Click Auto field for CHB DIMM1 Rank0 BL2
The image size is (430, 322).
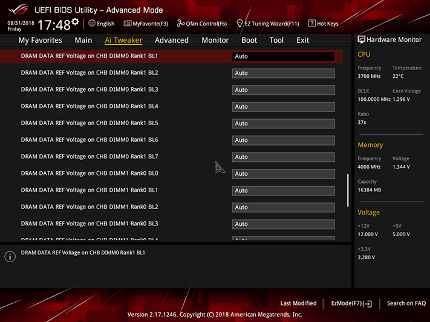coord(283,207)
